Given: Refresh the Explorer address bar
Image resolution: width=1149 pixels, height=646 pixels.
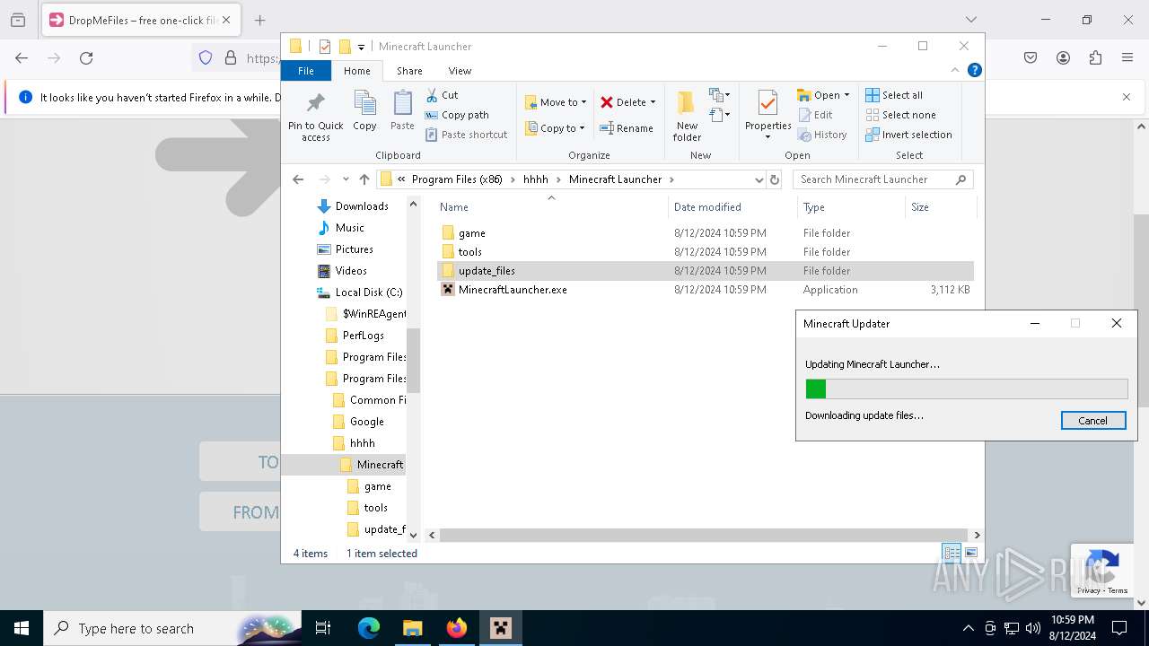Looking at the screenshot, I should [775, 179].
